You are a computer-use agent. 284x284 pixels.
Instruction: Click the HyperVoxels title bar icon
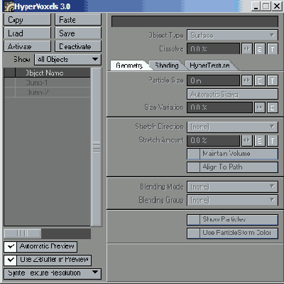coord(9,6)
